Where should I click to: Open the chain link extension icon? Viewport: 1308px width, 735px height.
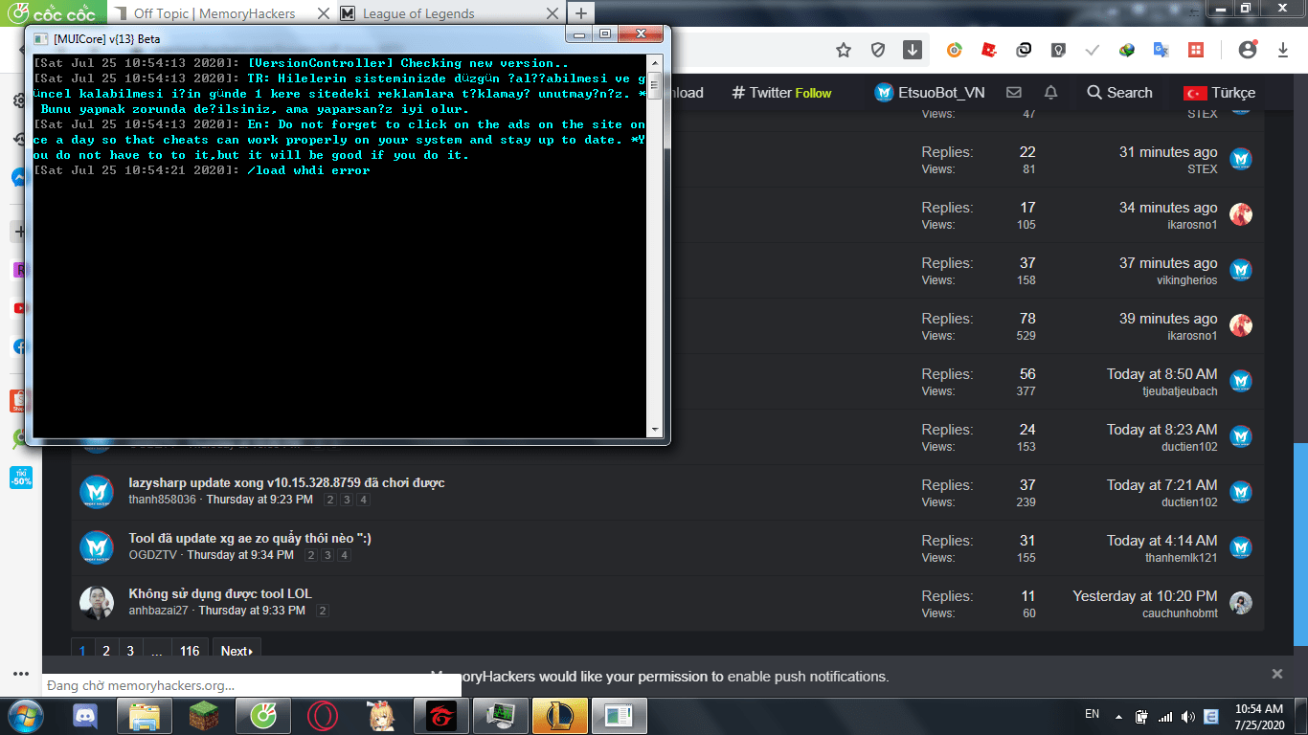(1024, 50)
